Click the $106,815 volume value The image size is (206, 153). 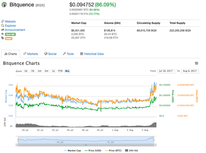(110, 30)
